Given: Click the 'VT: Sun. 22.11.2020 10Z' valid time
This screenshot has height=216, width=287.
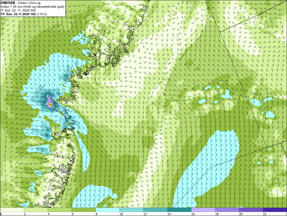Looking at the screenshot, I should tap(18, 14).
